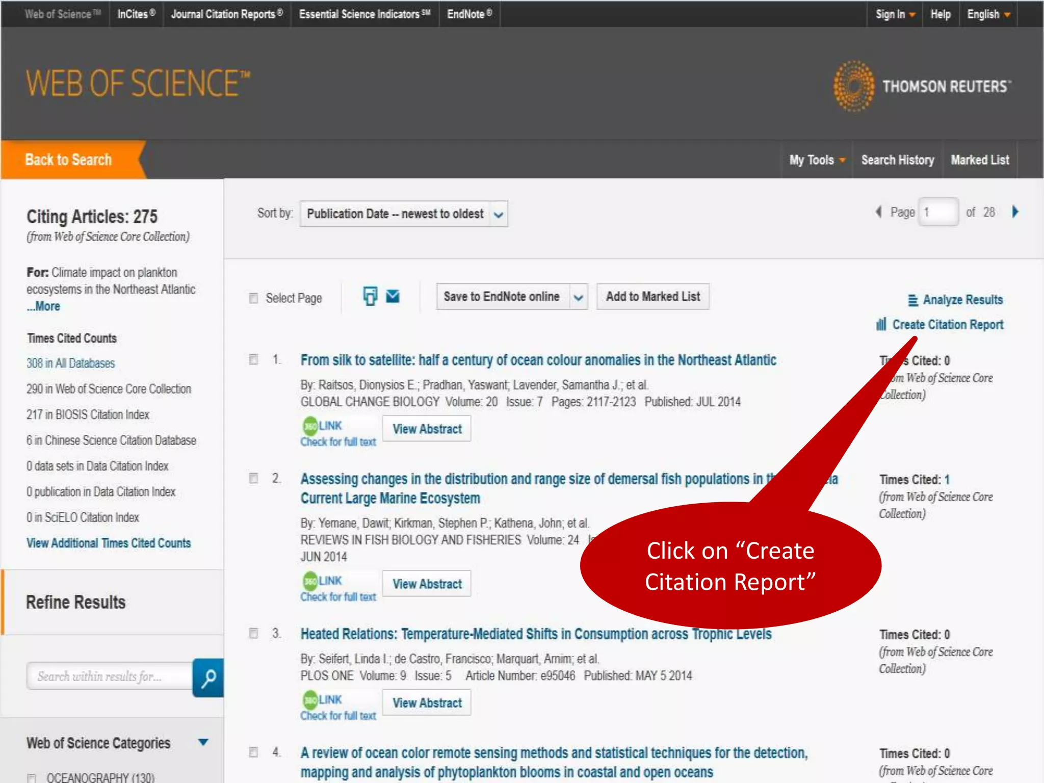Click the Thomson Reuters logo
This screenshot has width=1044, height=783.
point(922,86)
